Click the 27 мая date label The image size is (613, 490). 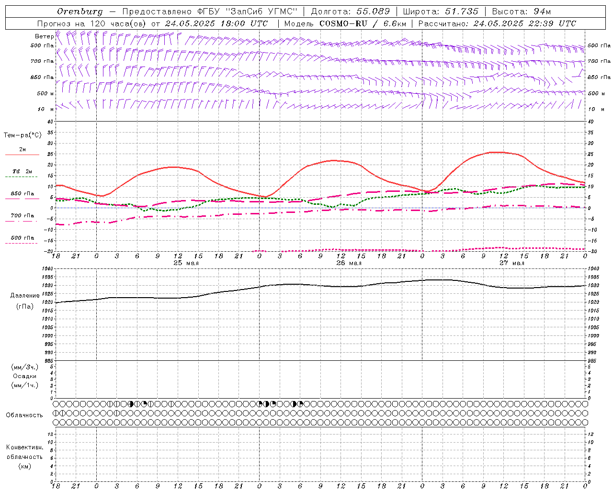tap(511, 263)
